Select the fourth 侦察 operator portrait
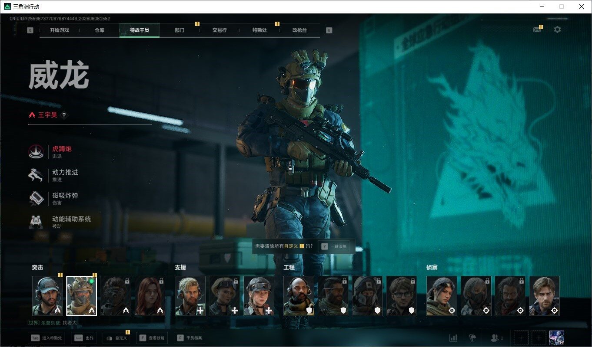 point(544,296)
